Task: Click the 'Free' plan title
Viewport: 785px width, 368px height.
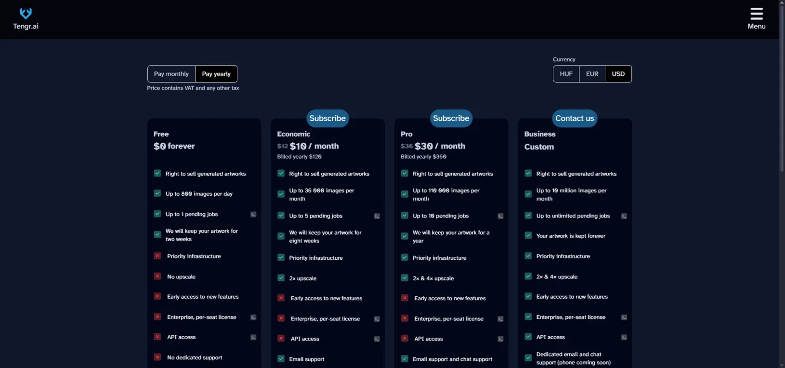Action: click(x=161, y=134)
